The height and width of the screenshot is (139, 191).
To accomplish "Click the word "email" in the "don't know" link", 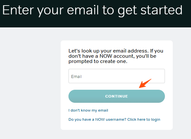I will [103, 110].
